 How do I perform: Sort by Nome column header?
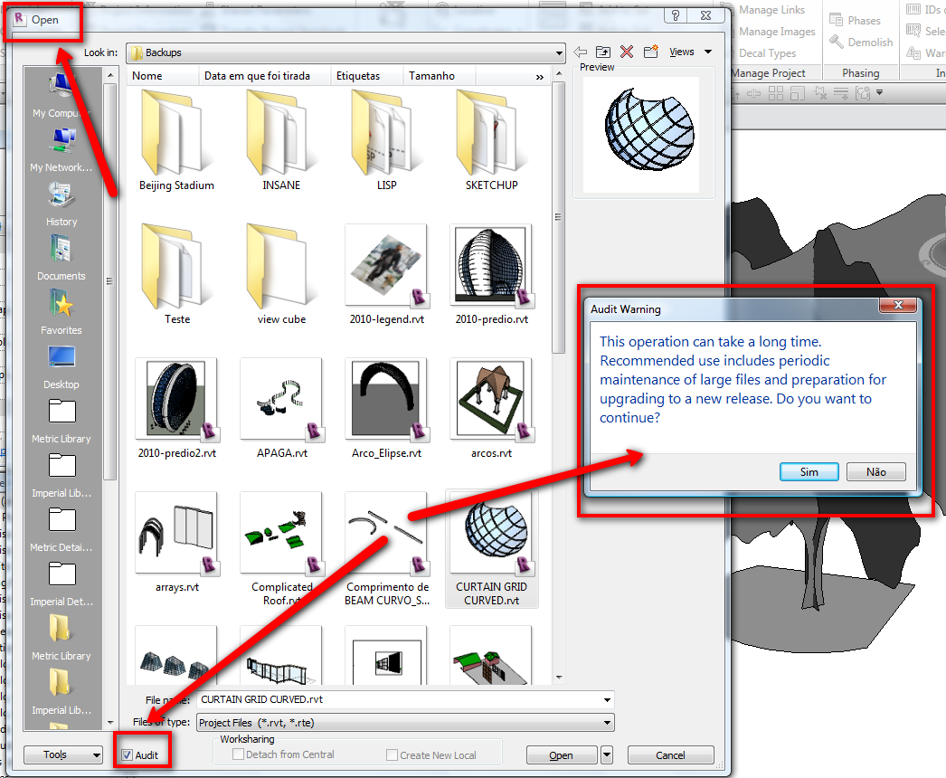click(x=163, y=76)
